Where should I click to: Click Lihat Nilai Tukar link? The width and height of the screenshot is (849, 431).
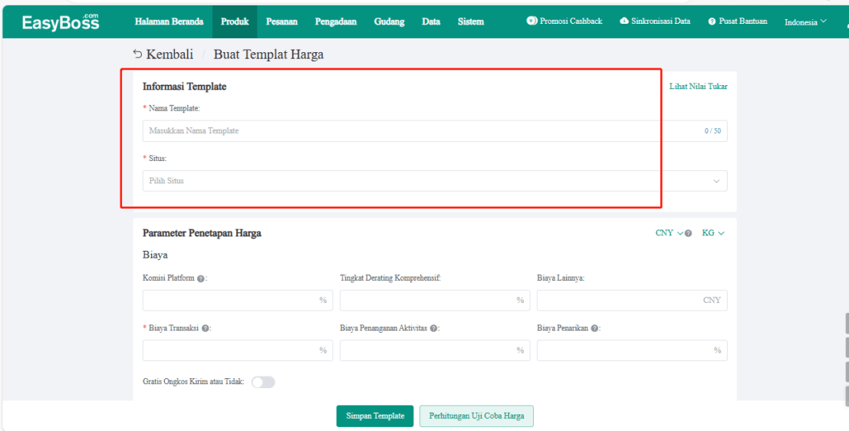pyautogui.click(x=699, y=86)
